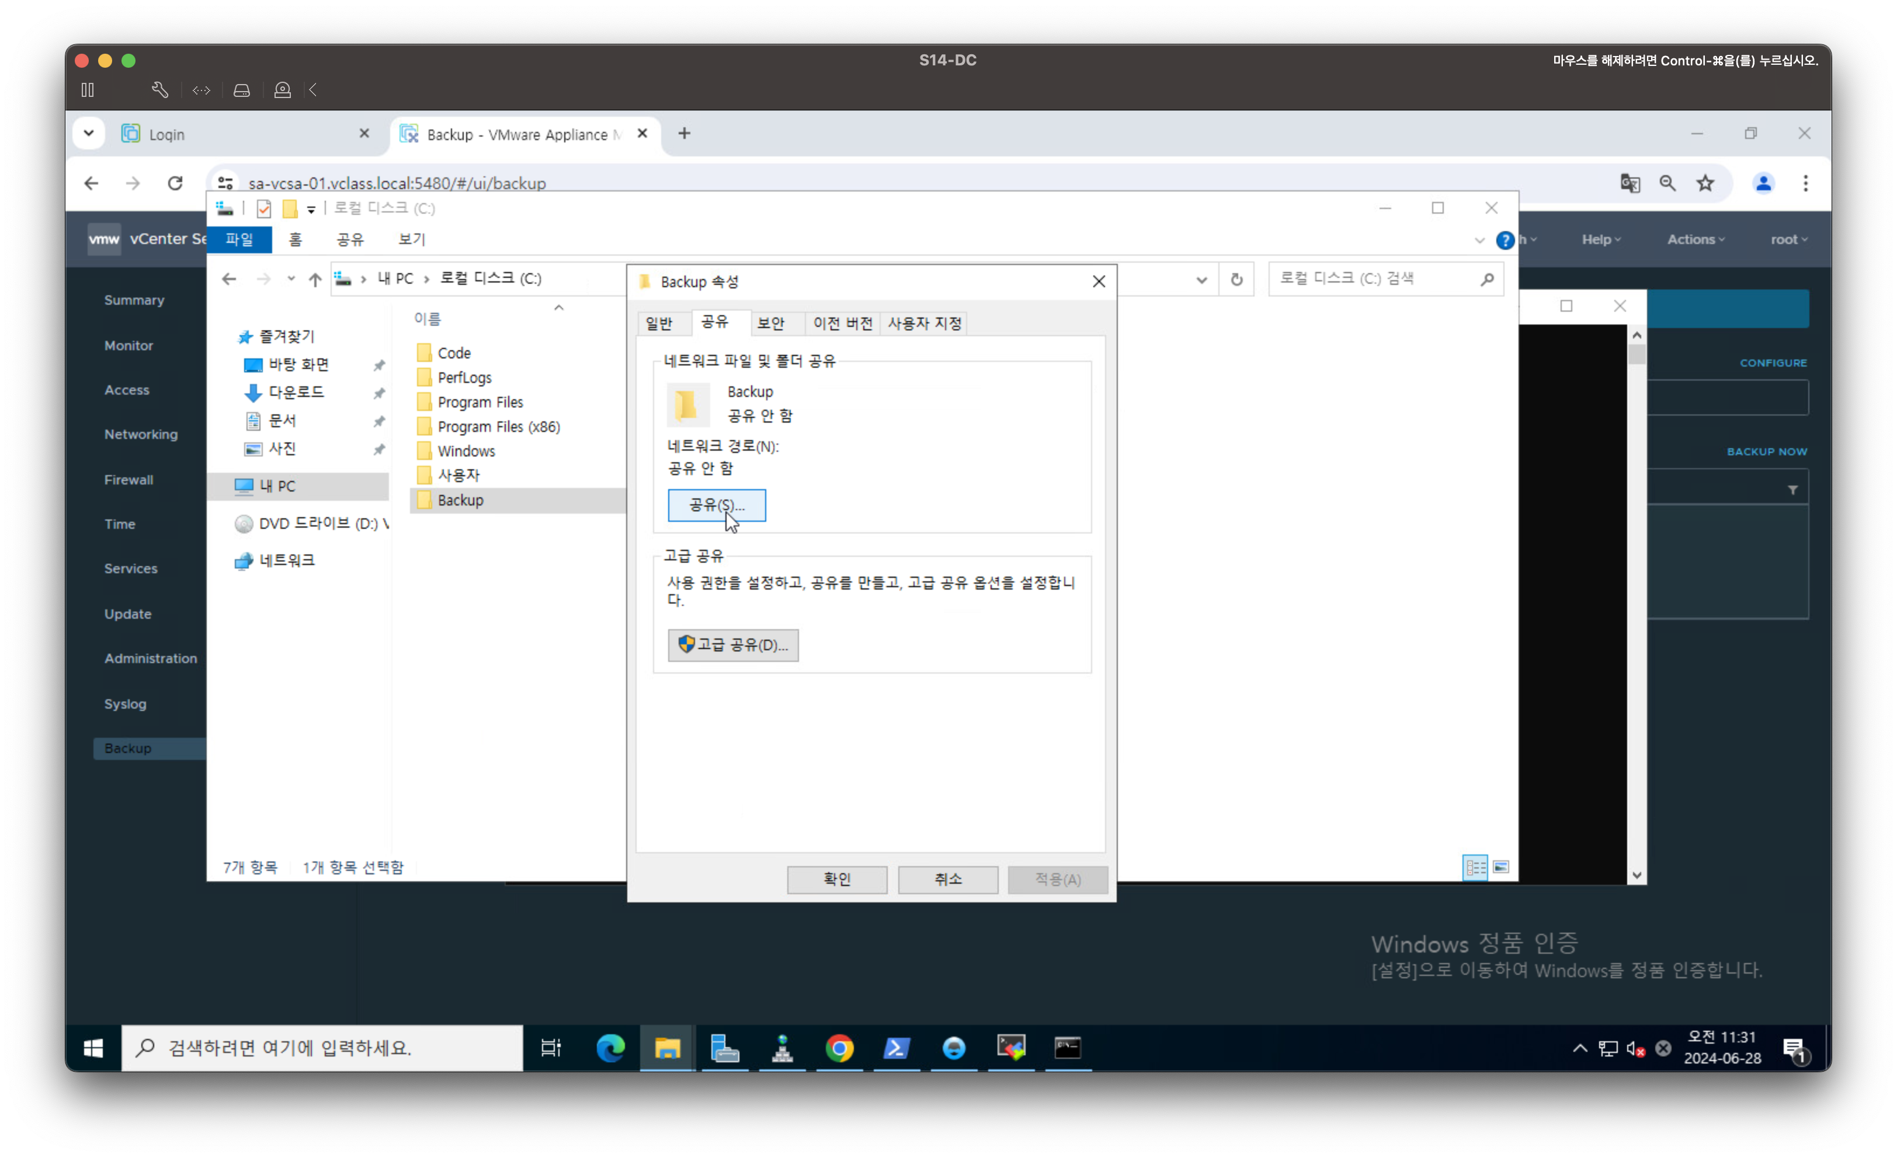Click Google Translate icon in address bar

[1630, 183]
